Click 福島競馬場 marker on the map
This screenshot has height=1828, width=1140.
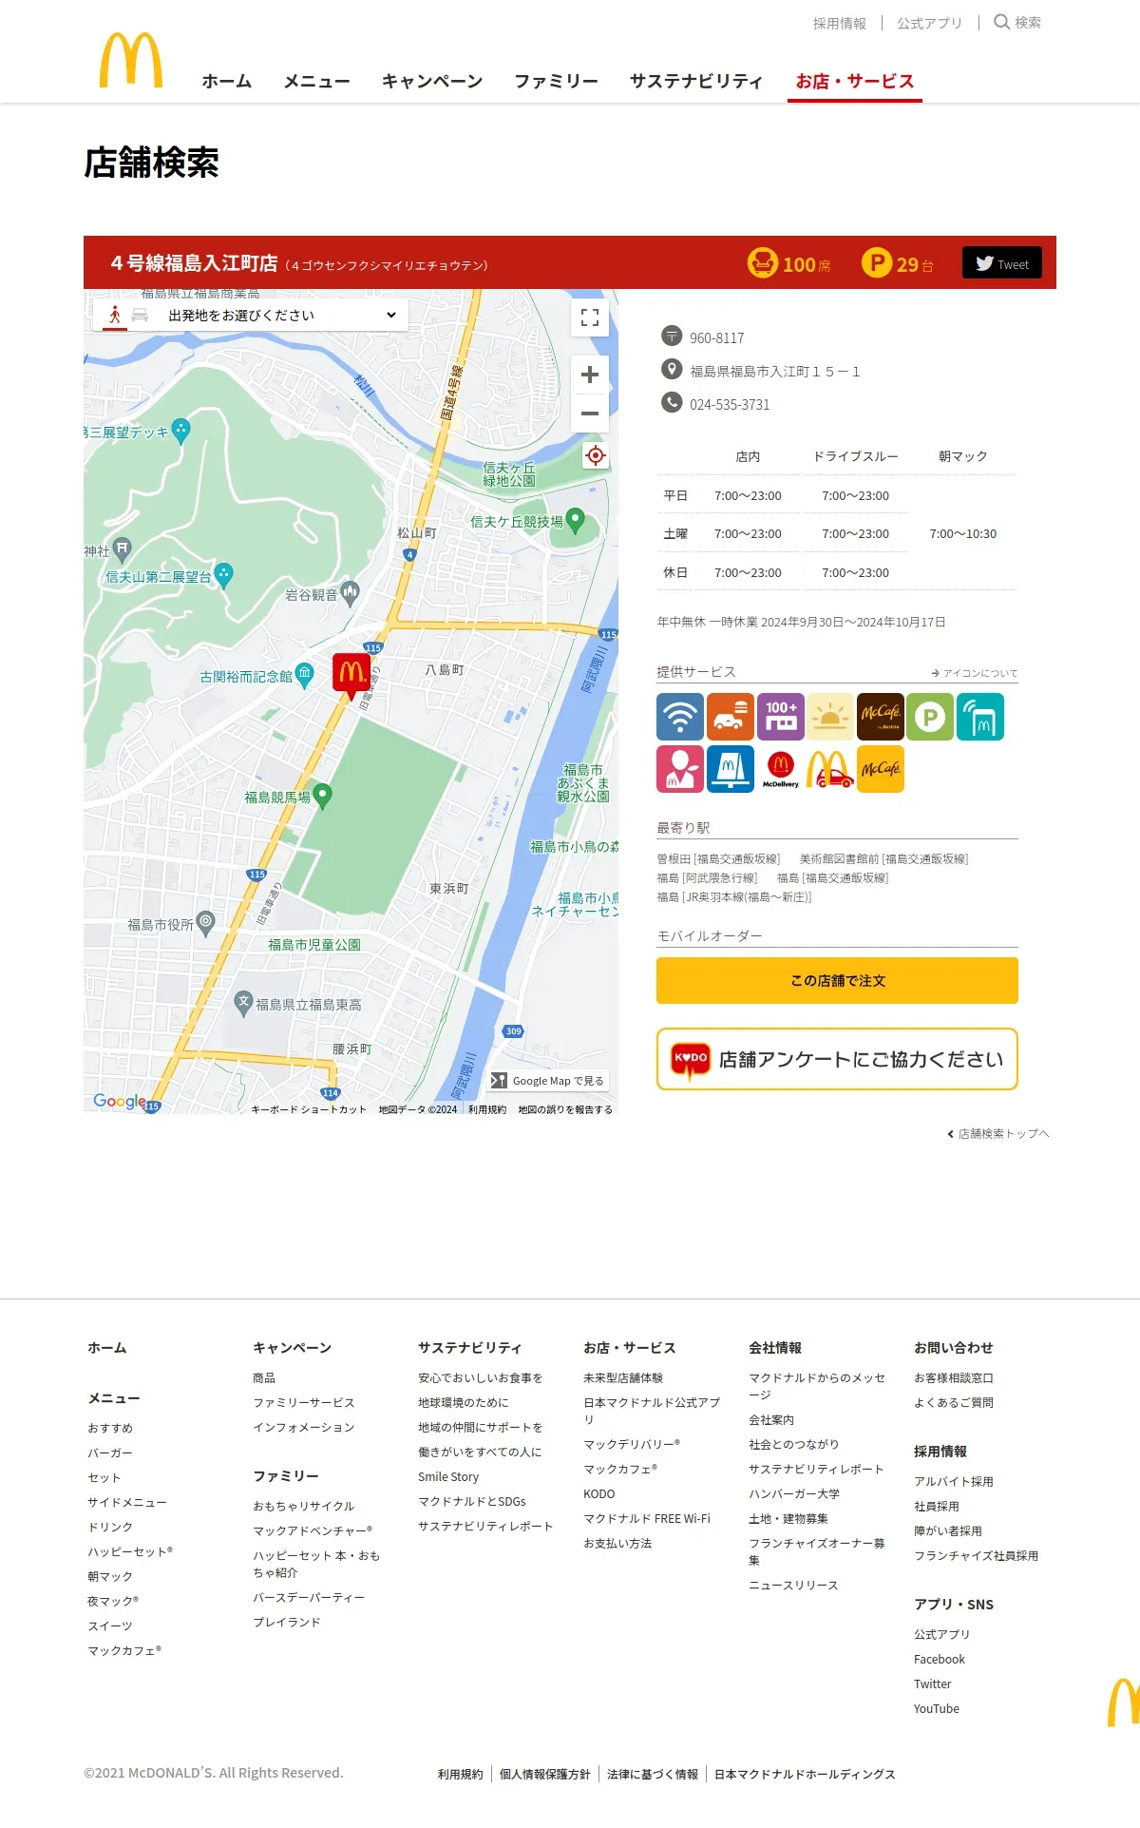[323, 796]
